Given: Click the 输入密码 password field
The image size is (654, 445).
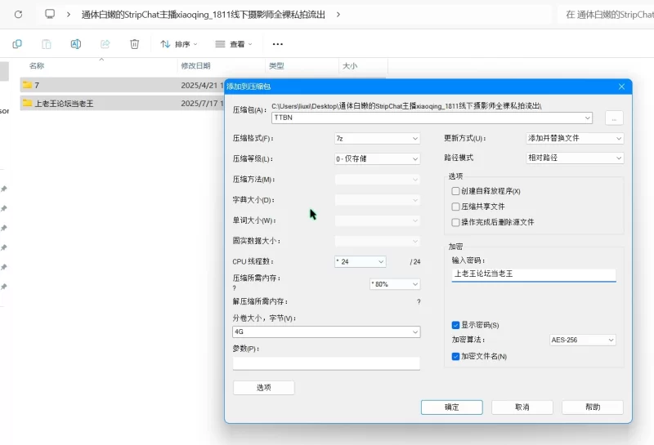Looking at the screenshot, I should coord(534,274).
